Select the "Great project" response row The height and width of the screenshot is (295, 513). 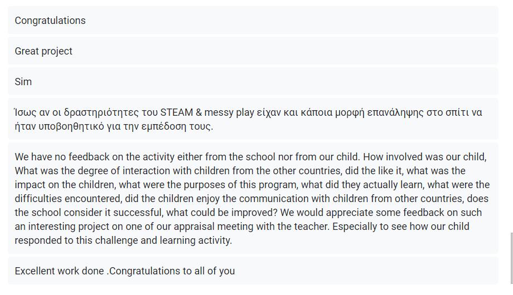coord(253,51)
